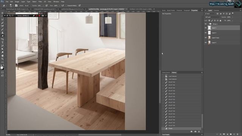The width and height of the screenshot is (242, 136).
Task: Open the extra tools ellipsis
Action: (2, 62)
